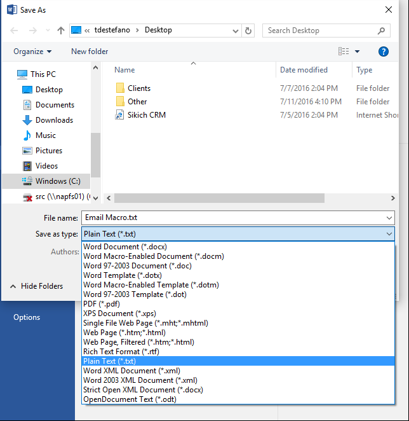Open the Organize dropdown menu
Image resolution: width=409 pixels, height=421 pixels.
(x=32, y=52)
